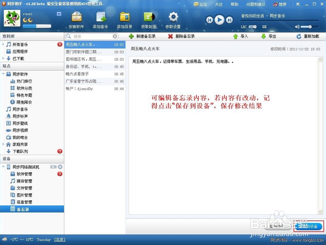Expand the 所有音乐 tree node
The width and height of the screenshot is (326, 245).
[x=3, y=44]
